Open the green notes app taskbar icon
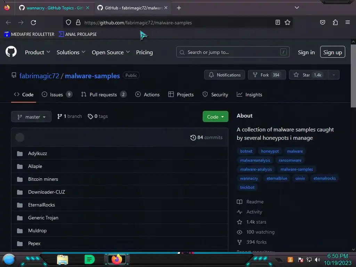The width and height of the screenshot is (356, 267). tap(89, 259)
